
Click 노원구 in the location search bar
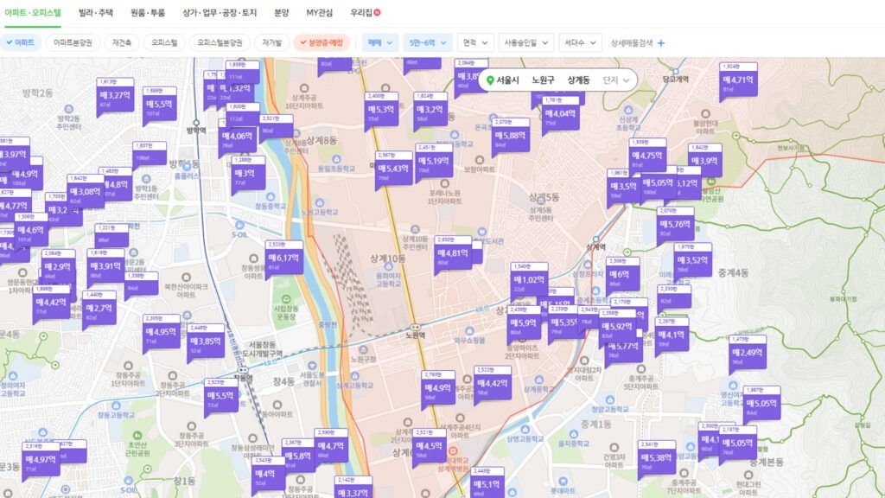point(544,79)
